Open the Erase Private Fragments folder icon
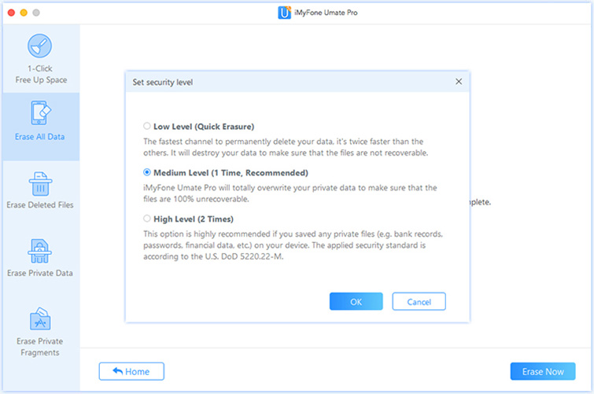The width and height of the screenshot is (594, 394). point(40,319)
